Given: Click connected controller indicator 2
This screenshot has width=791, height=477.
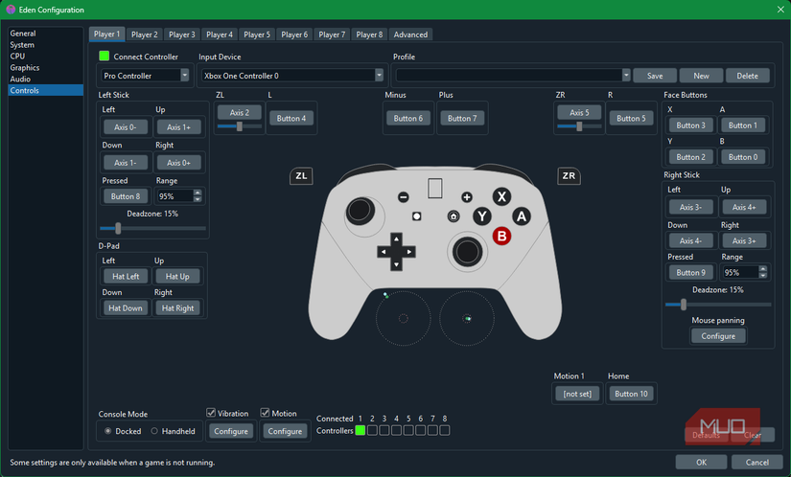Looking at the screenshot, I should coord(372,430).
